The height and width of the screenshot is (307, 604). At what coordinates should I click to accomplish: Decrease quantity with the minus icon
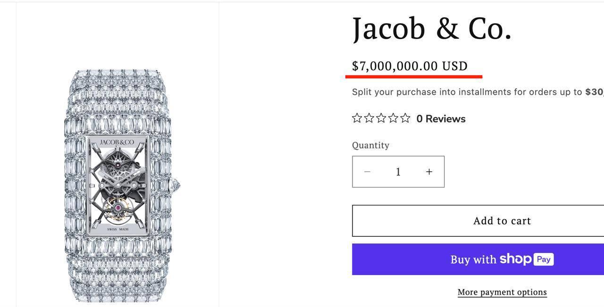pyautogui.click(x=368, y=172)
